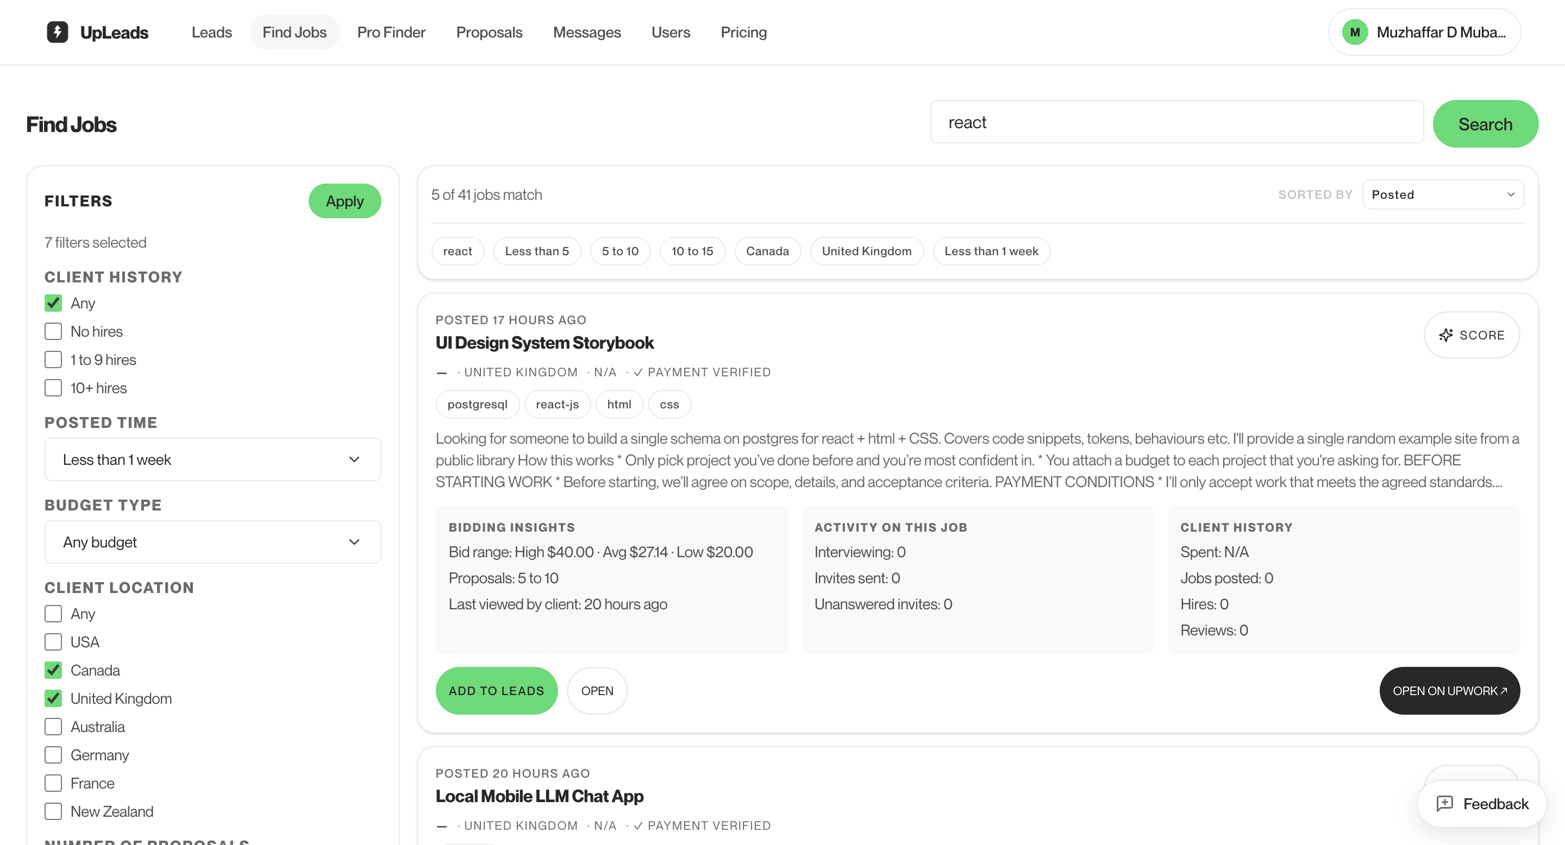Open the Users page
This screenshot has height=845, width=1565.
[670, 32]
